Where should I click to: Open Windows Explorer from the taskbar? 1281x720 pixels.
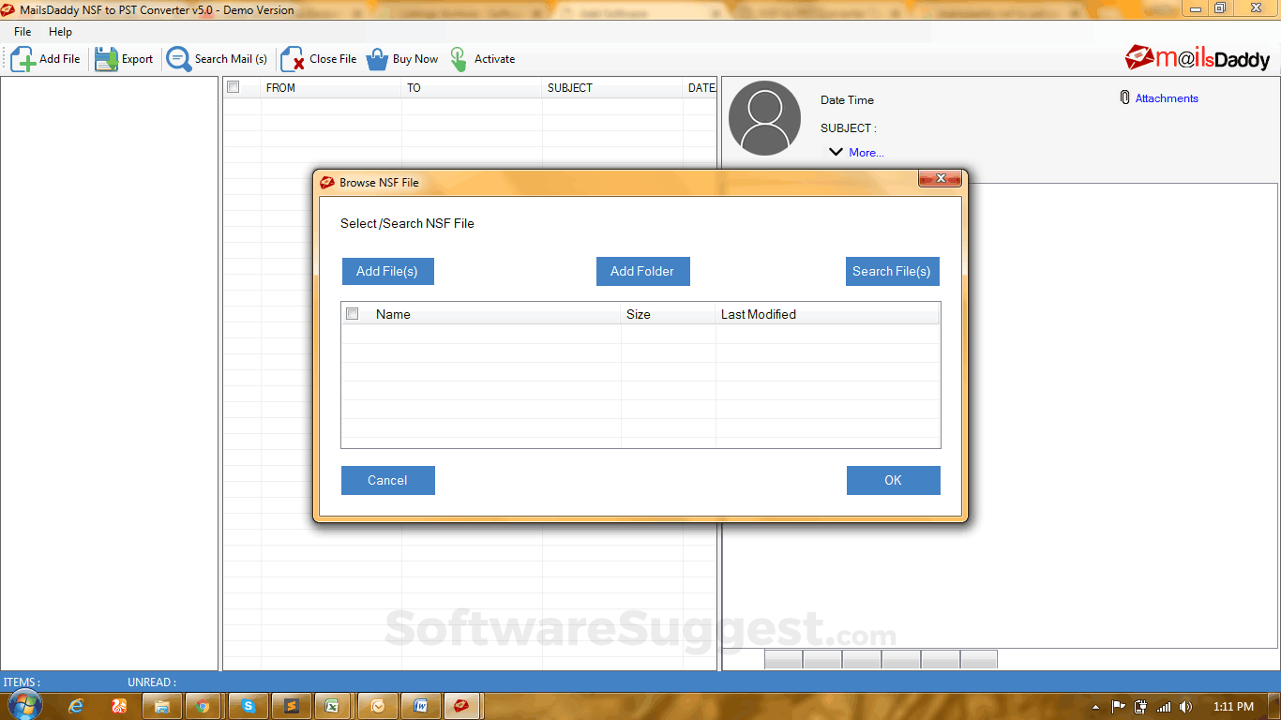(x=162, y=706)
